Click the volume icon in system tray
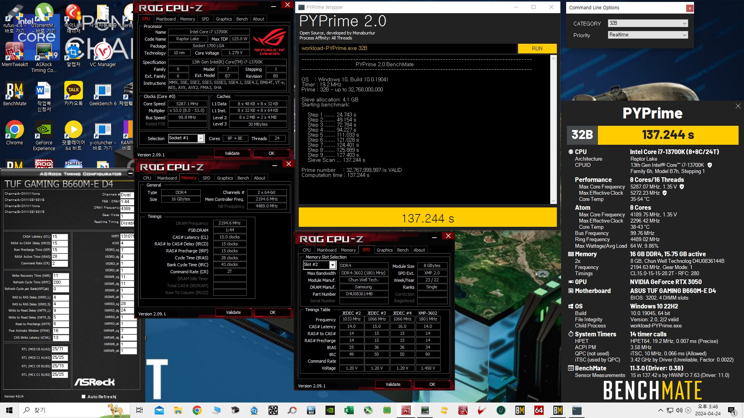This screenshot has height=418, width=744. coord(679,410)
